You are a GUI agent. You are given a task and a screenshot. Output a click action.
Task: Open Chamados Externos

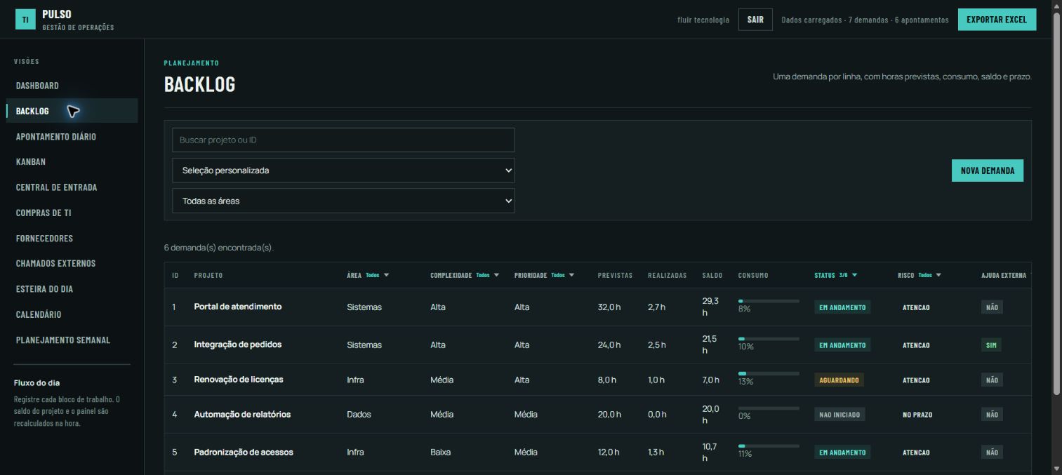55,264
